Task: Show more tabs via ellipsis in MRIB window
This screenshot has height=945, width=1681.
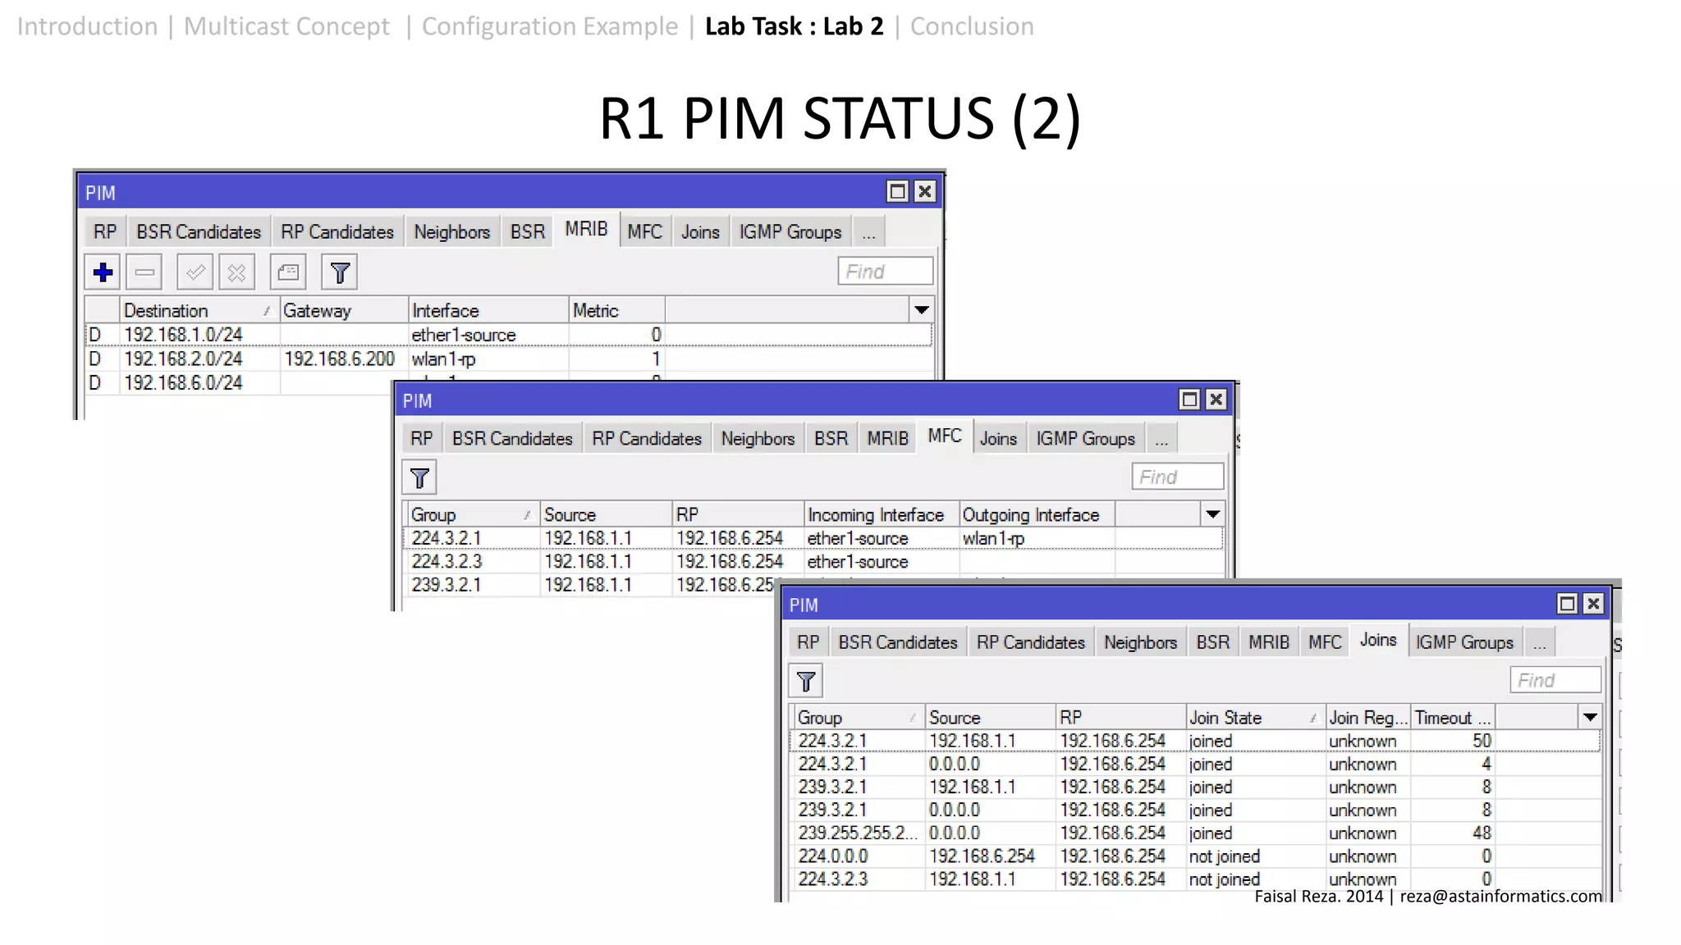Action: [869, 233]
